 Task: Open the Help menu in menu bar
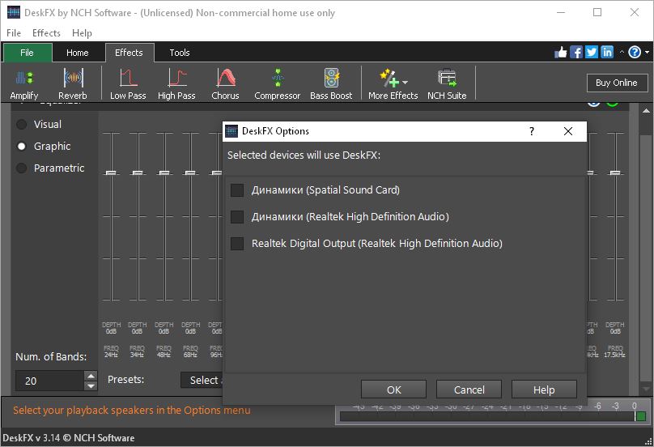(82, 33)
